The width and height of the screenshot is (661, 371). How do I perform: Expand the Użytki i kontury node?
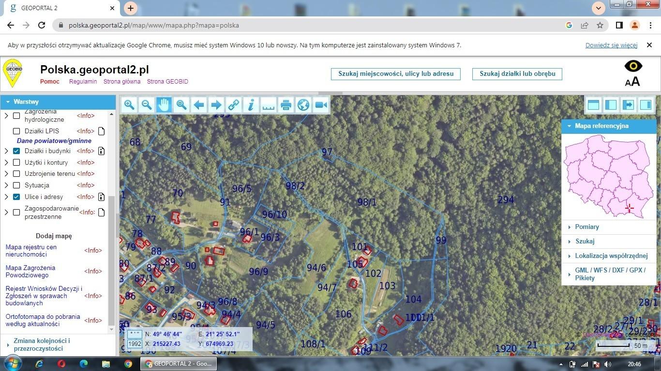(x=6, y=162)
